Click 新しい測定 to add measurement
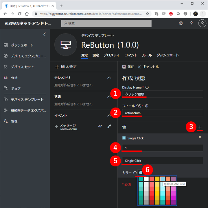This screenshot has width=208, height=208. [x=66, y=67]
